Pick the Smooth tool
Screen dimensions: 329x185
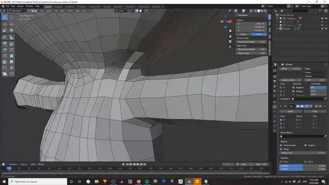point(11,62)
